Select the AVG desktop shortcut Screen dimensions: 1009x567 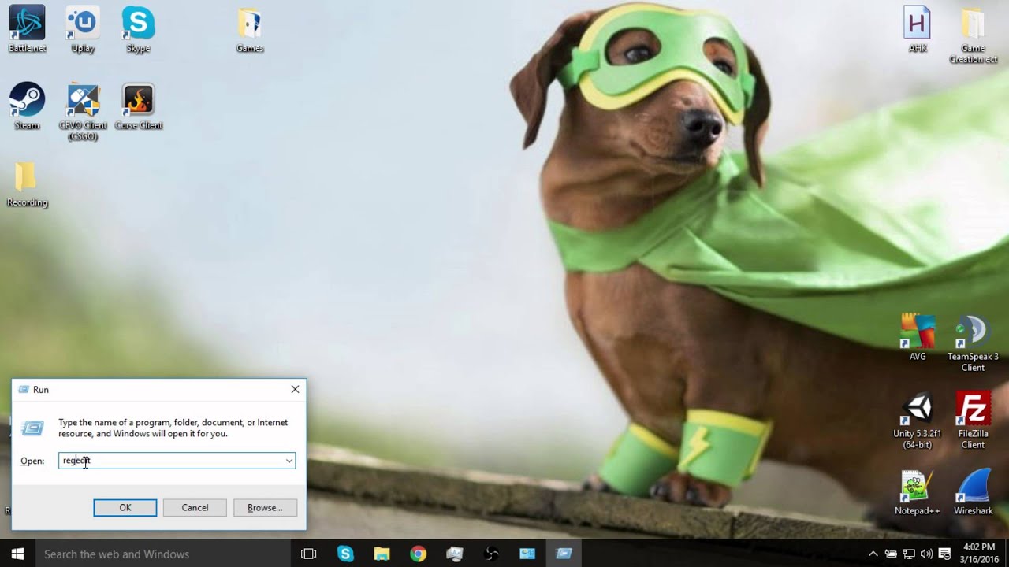click(918, 337)
